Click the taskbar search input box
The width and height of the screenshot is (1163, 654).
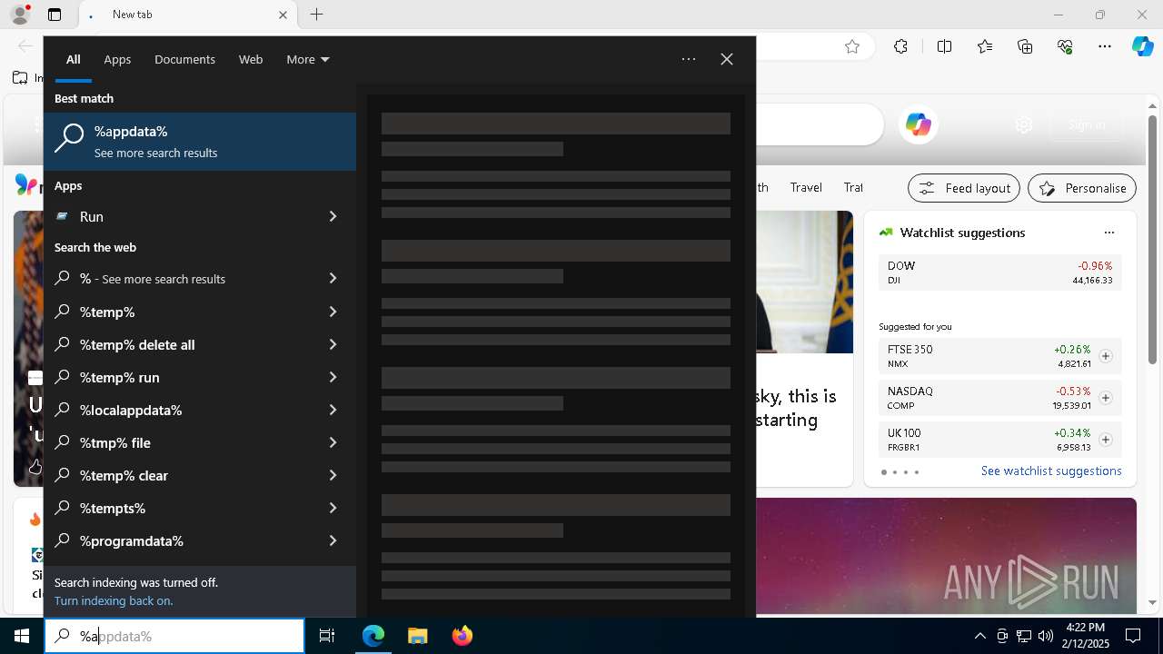(x=174, y=636)
